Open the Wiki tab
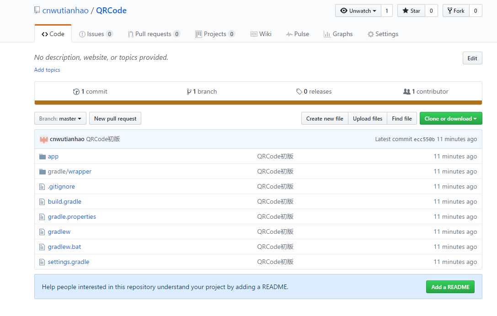Viewport: 497px width, 316px height. [261, 34]
